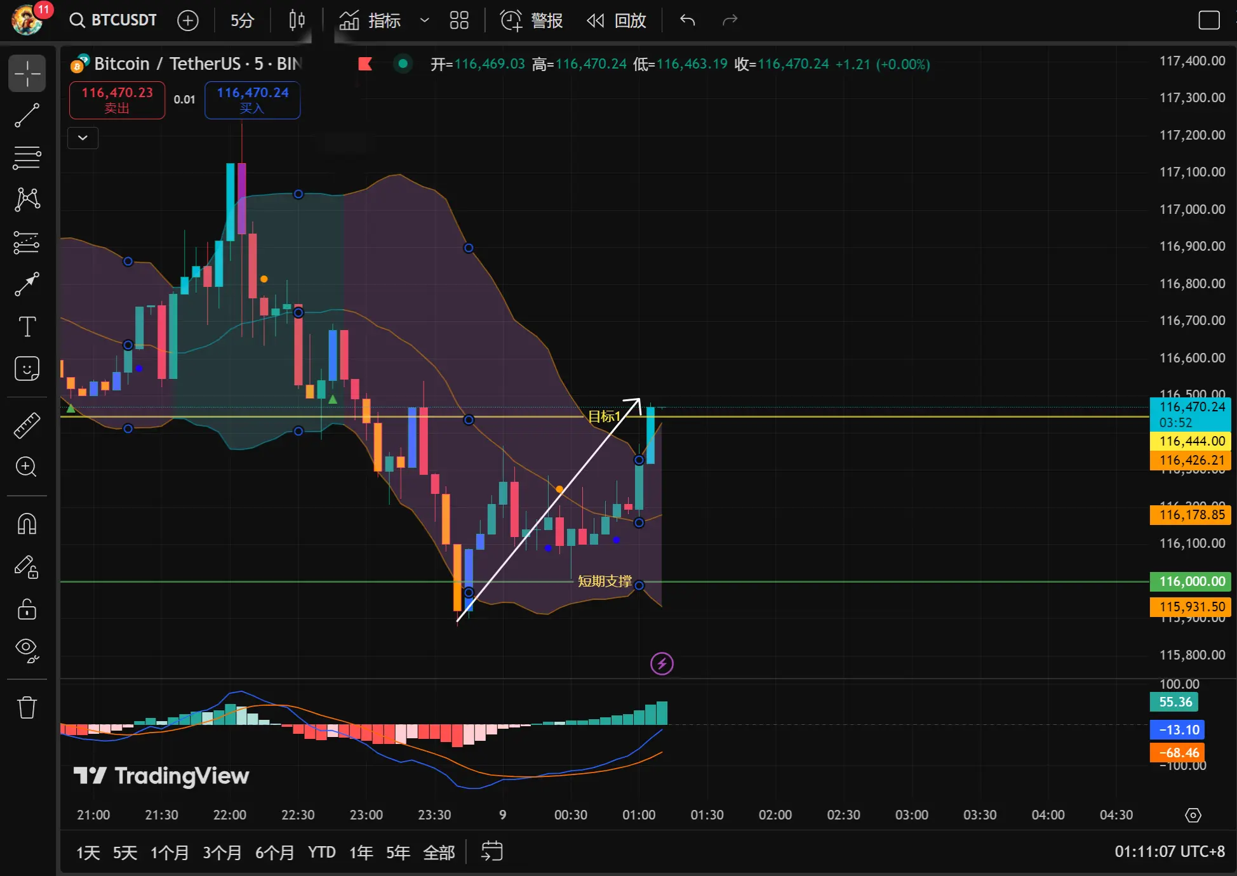The image size is (1237, 876).
Task: Toggle hide all drawings eye icon
Action: 27,651
